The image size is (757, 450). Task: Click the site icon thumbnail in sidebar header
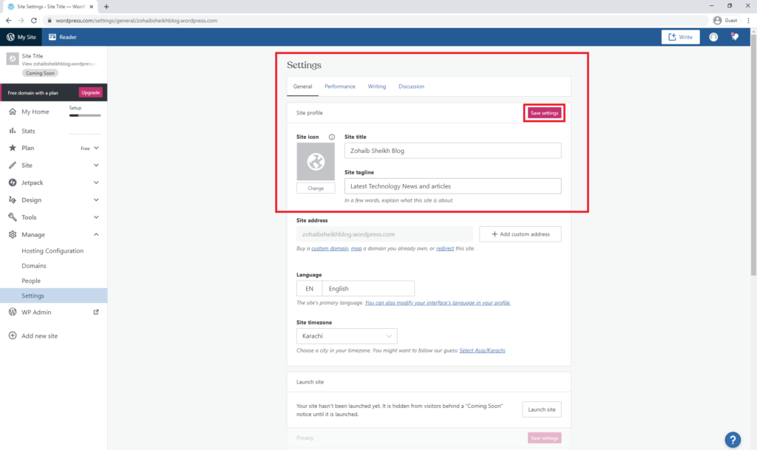[13, 59]
